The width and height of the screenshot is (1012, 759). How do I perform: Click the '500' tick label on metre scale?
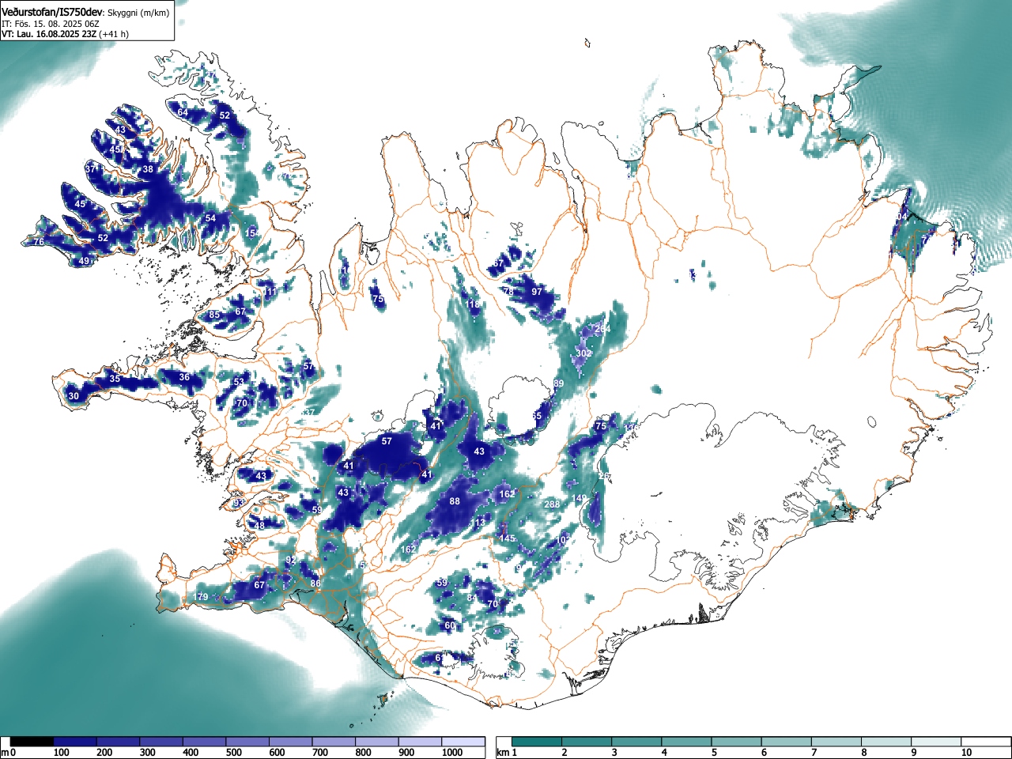tap(233, 753)
